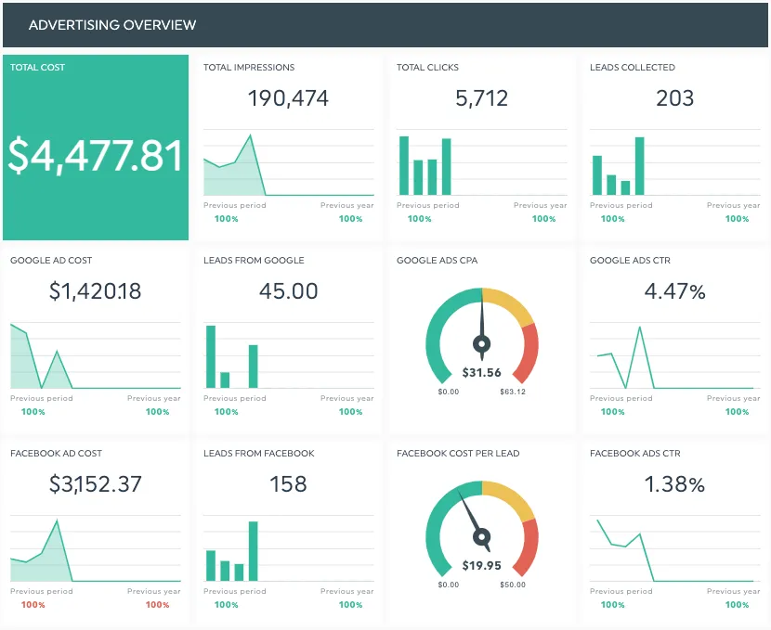Click the Google Ads CPA gauge needle hub
The width and height of the screenshot is (771, 630).
point(482,343)
